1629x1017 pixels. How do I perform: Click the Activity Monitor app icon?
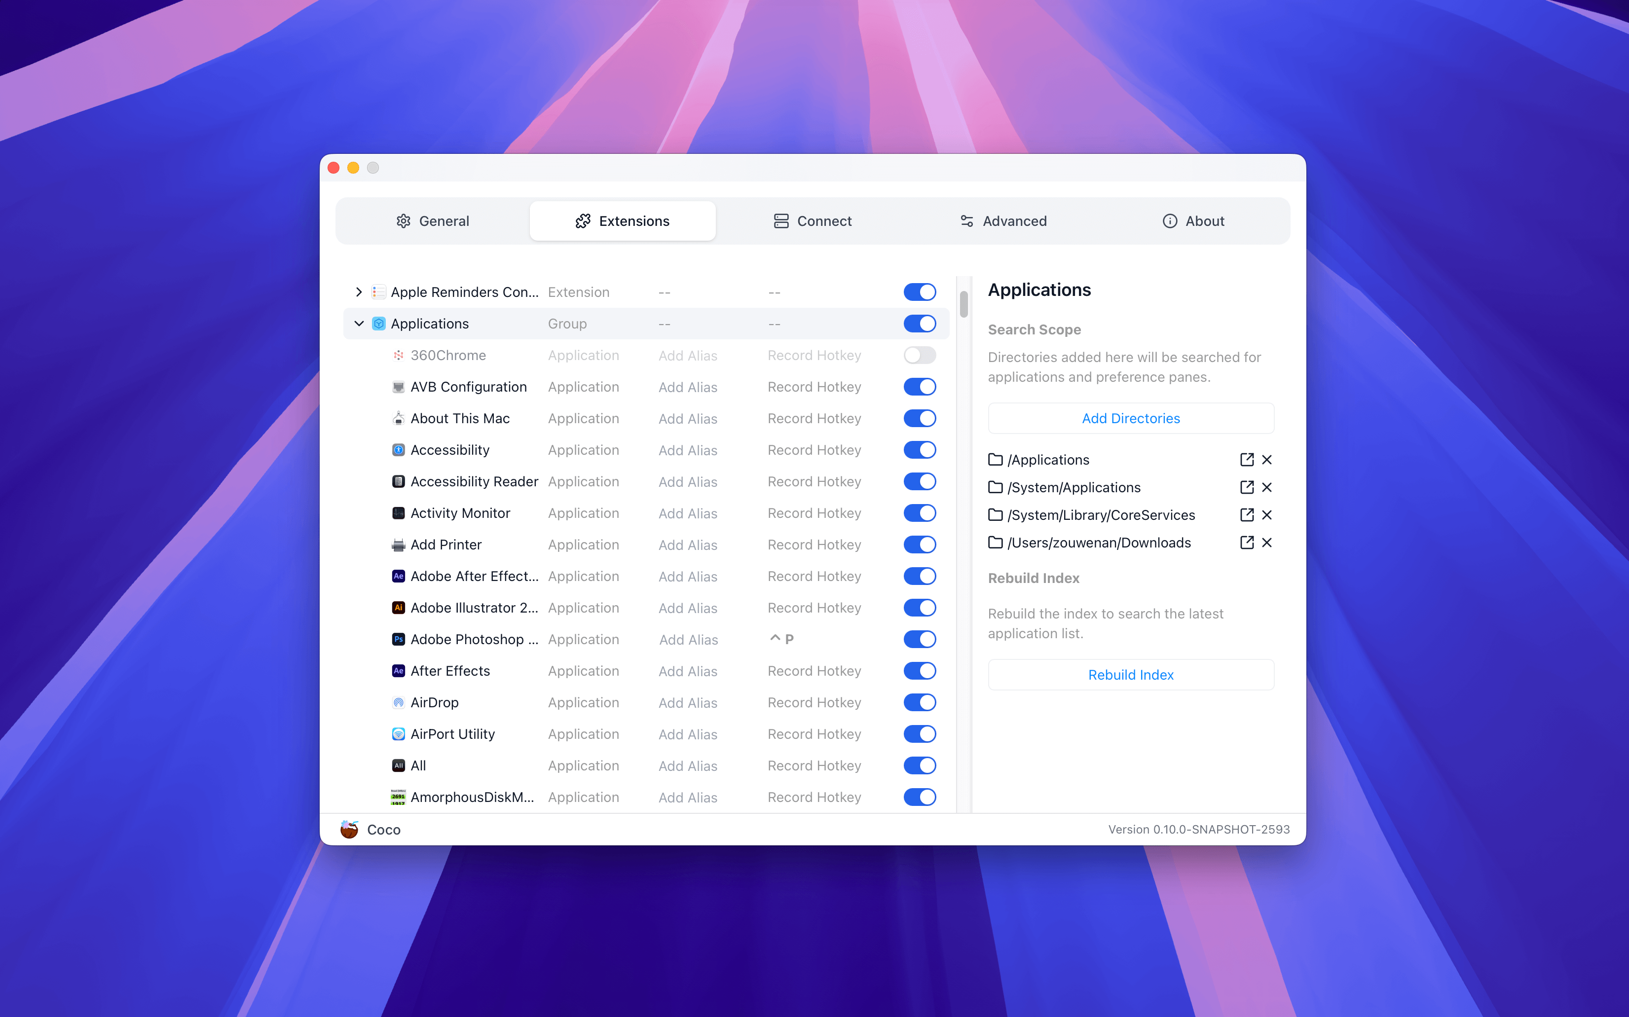click(398, 513)
